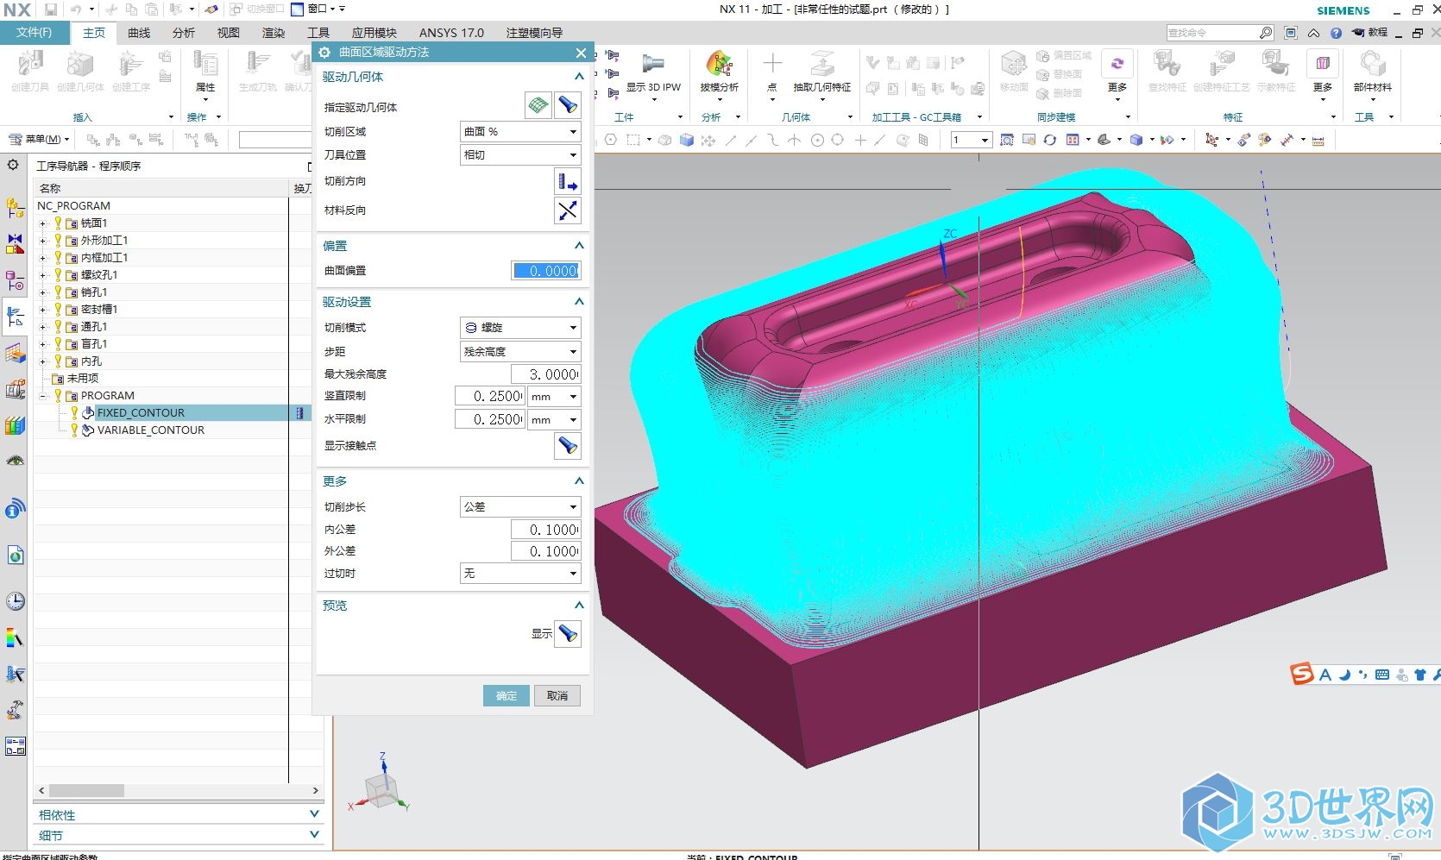1441x860 pixels.
Task: Open the operation navigator sidebar icon
Action: [15, 317]
